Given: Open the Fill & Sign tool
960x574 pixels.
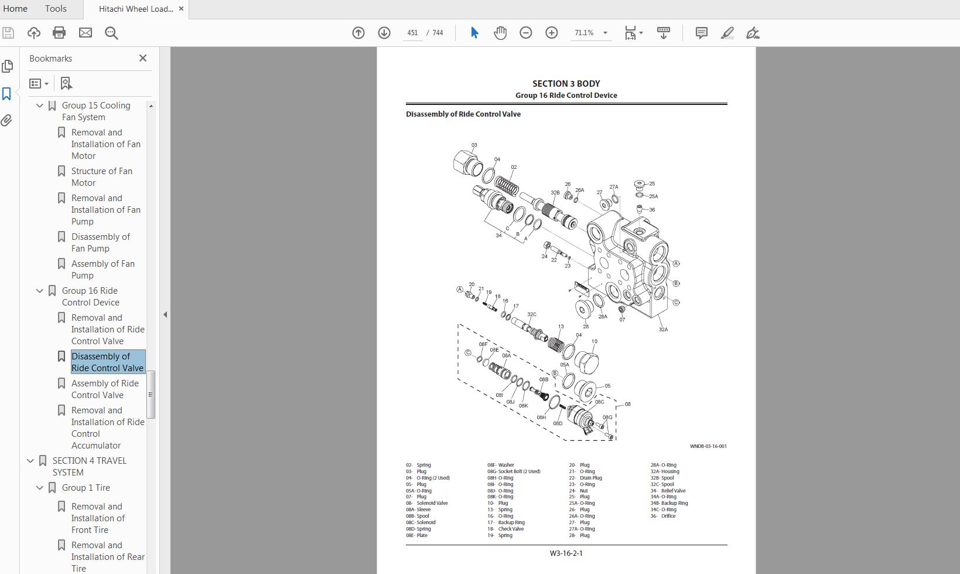Looking at the screenshot, I should click(753, 33).
